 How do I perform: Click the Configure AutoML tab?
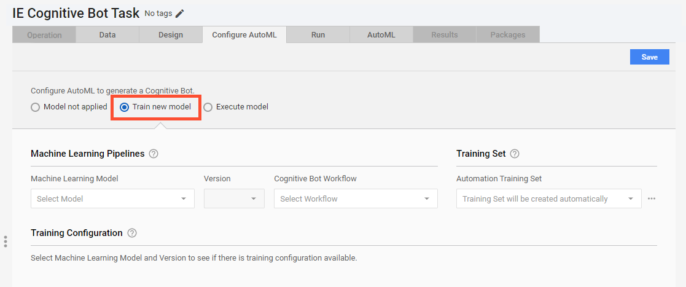tap(244, 35)
